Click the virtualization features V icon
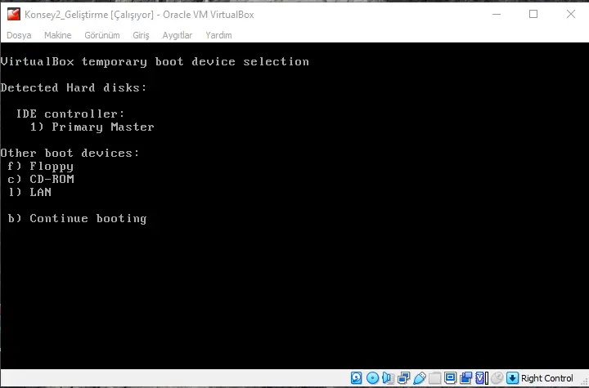This screenshot has width=589, height=388. (x=481, y=378)
